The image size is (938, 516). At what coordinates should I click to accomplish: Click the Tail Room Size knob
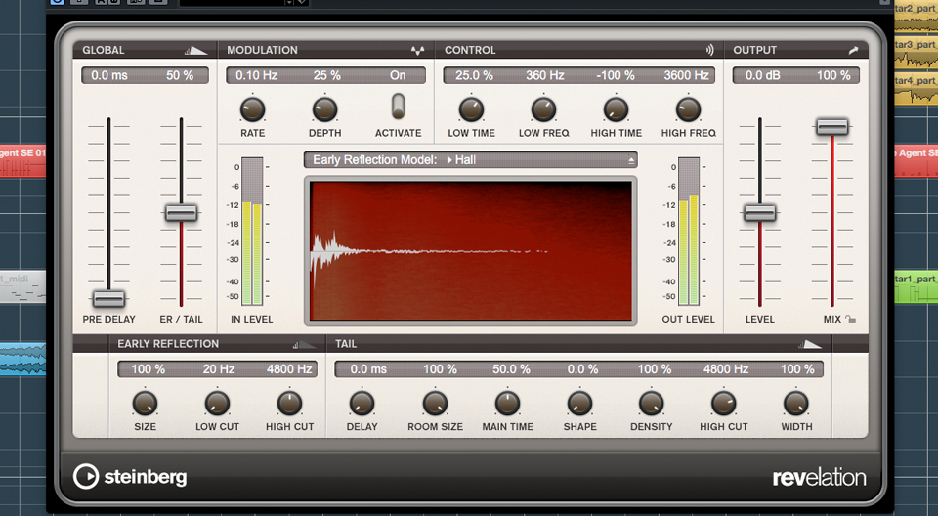(x=435, y=403)
